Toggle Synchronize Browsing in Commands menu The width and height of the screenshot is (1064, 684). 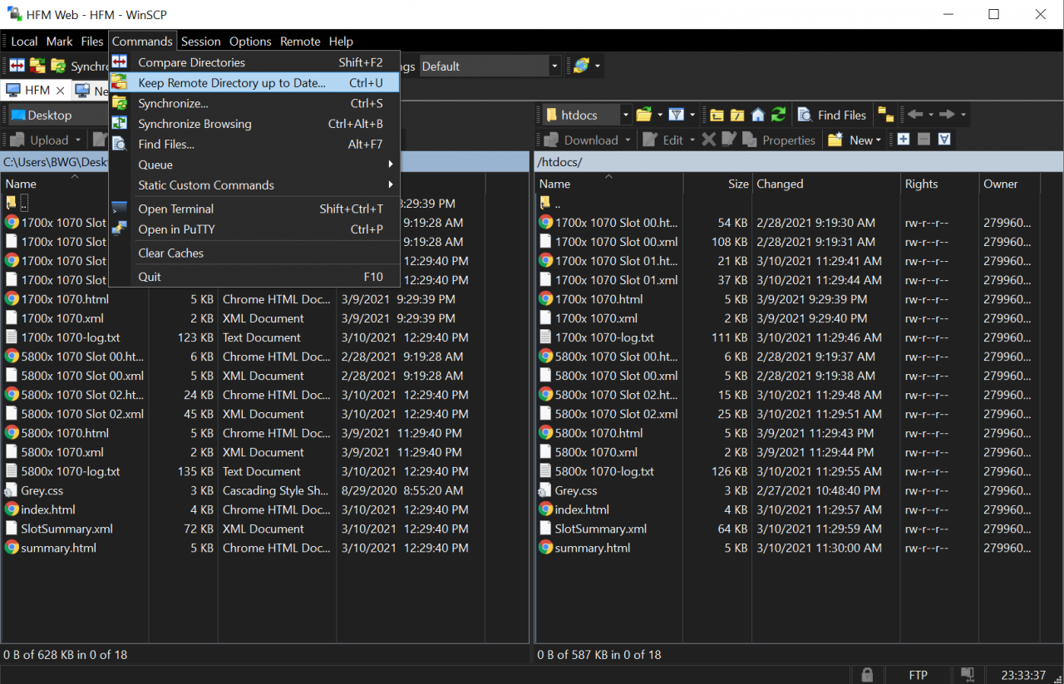click(195, 124)
